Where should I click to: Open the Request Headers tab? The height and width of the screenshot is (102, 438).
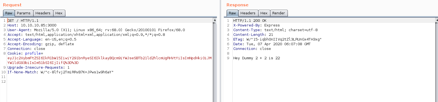(43, 13)
